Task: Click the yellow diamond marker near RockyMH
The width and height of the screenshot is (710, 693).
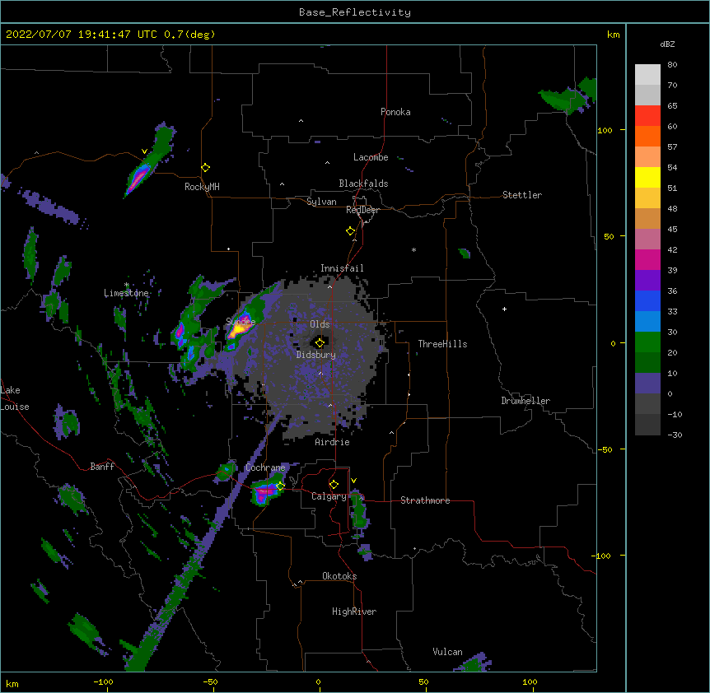Action: (x=205, y=168)
